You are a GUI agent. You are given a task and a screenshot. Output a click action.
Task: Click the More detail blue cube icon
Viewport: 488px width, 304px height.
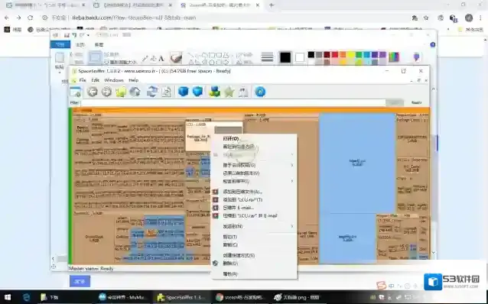point(197,92)
